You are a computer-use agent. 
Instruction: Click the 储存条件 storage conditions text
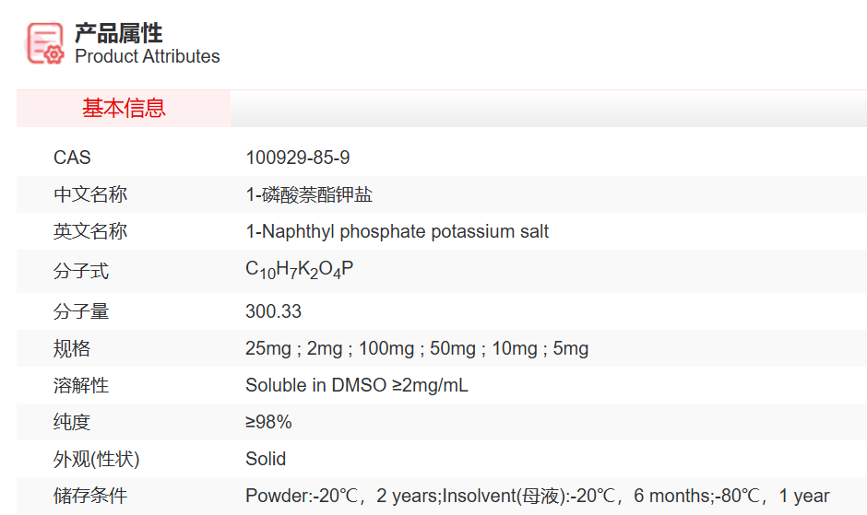[x=537, y=496]
